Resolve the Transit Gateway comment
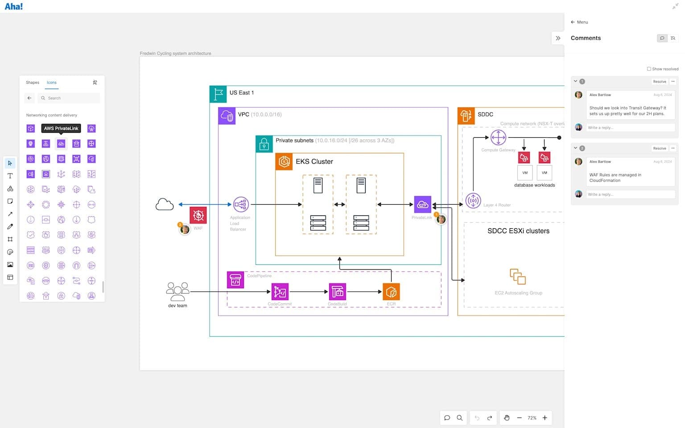The image size is (685, 428). [659, 82]
